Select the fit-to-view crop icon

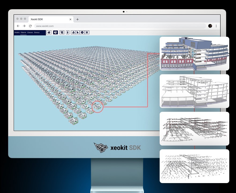[62, 32]
